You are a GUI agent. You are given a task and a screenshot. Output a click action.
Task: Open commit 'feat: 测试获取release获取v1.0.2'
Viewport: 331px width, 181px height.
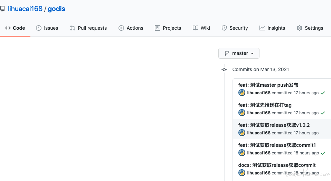(x=274, y=125)
